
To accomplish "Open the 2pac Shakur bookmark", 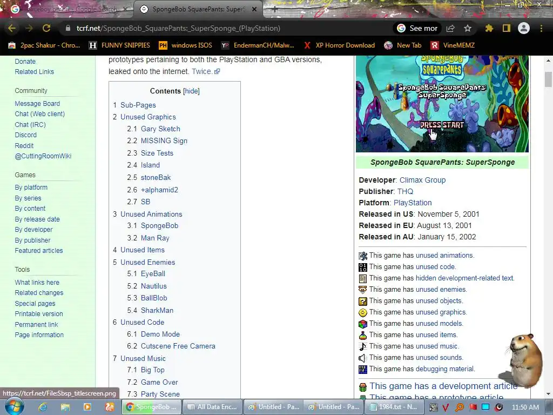I will point(44,45).
